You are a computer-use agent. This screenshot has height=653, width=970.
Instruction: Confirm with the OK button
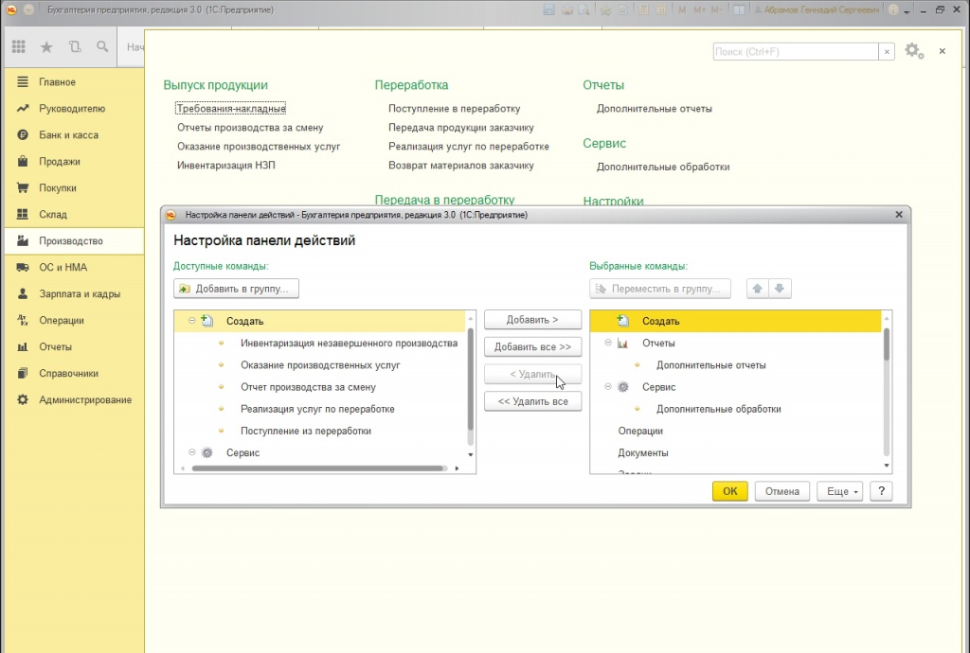tap(730, 491)
